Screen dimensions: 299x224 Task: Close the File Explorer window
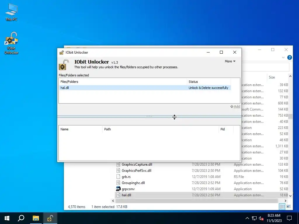point(286,50)
